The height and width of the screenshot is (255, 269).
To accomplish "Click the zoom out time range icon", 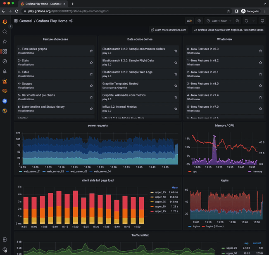I will (x=237, y=21).
